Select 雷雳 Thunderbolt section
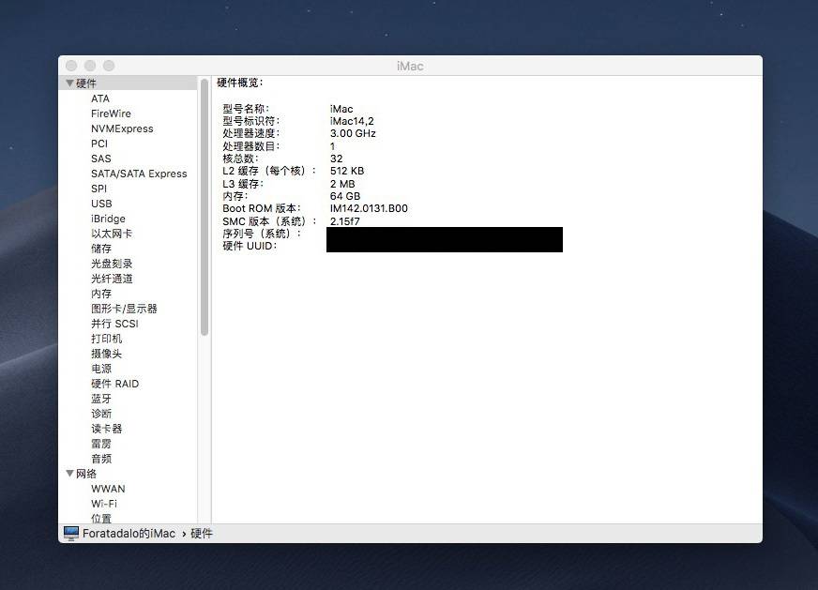 [x=101, y=443]
